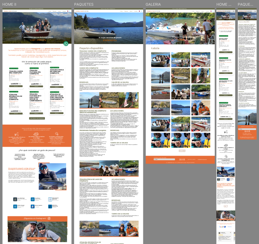Click the last social icon in GALERIA footer

click(x=184, y=159)
